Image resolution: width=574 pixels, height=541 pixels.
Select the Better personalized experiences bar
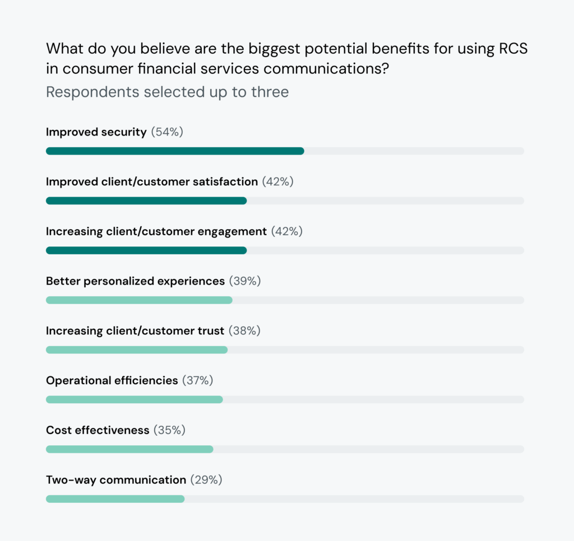[285, 300]
